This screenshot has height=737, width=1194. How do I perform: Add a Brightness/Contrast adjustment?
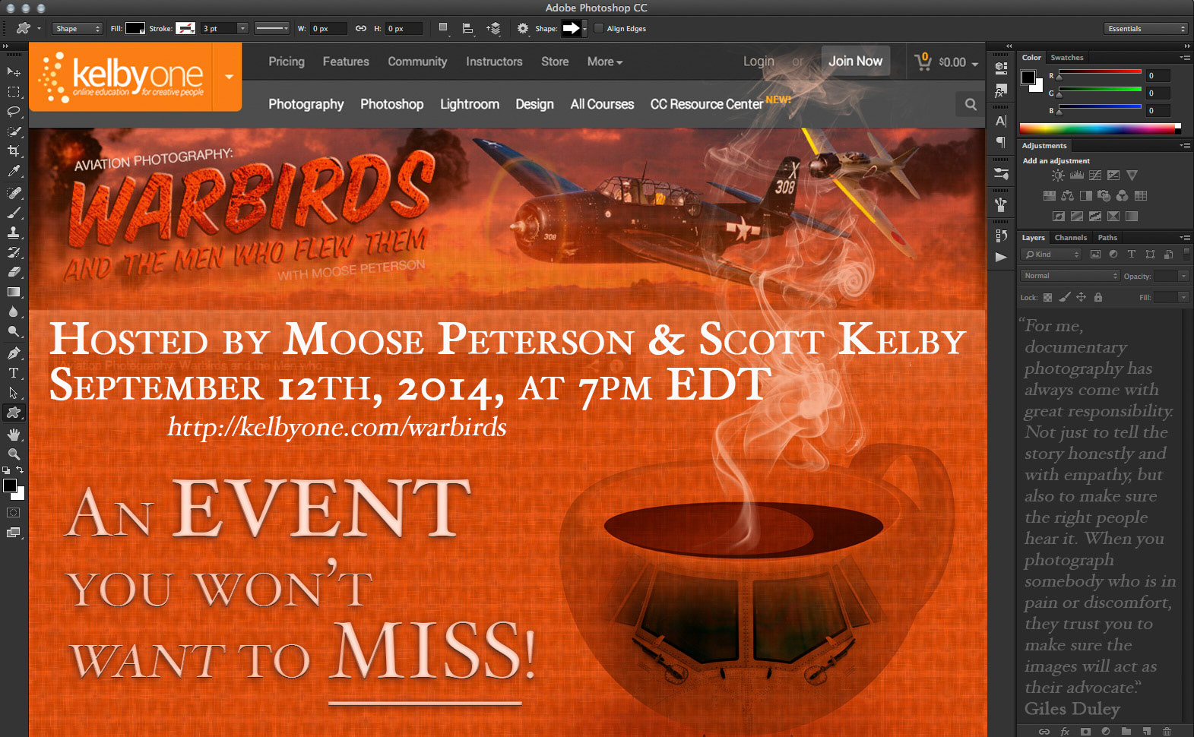(x=1058, y=176)
